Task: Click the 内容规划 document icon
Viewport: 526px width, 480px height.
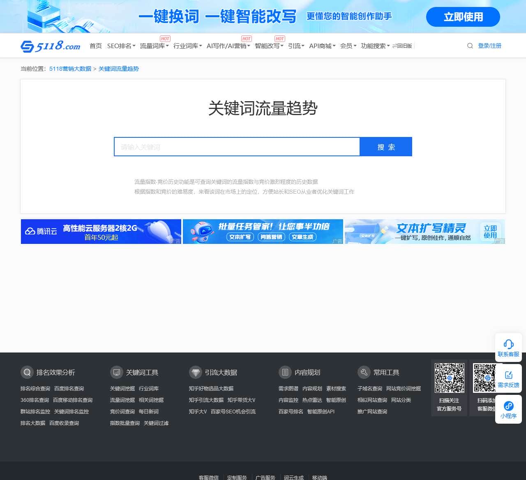Action: (285, 372)
